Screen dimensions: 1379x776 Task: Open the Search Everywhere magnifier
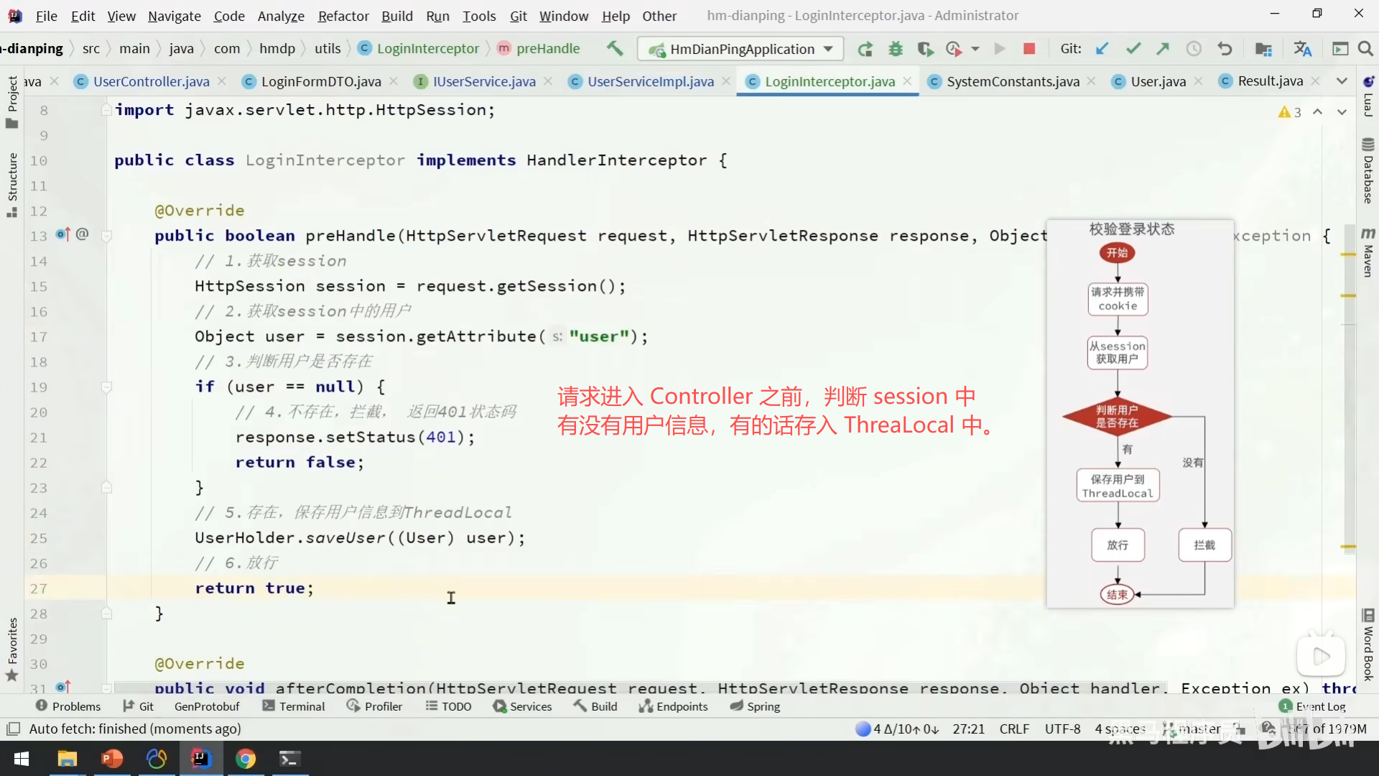click(1365, 48)
